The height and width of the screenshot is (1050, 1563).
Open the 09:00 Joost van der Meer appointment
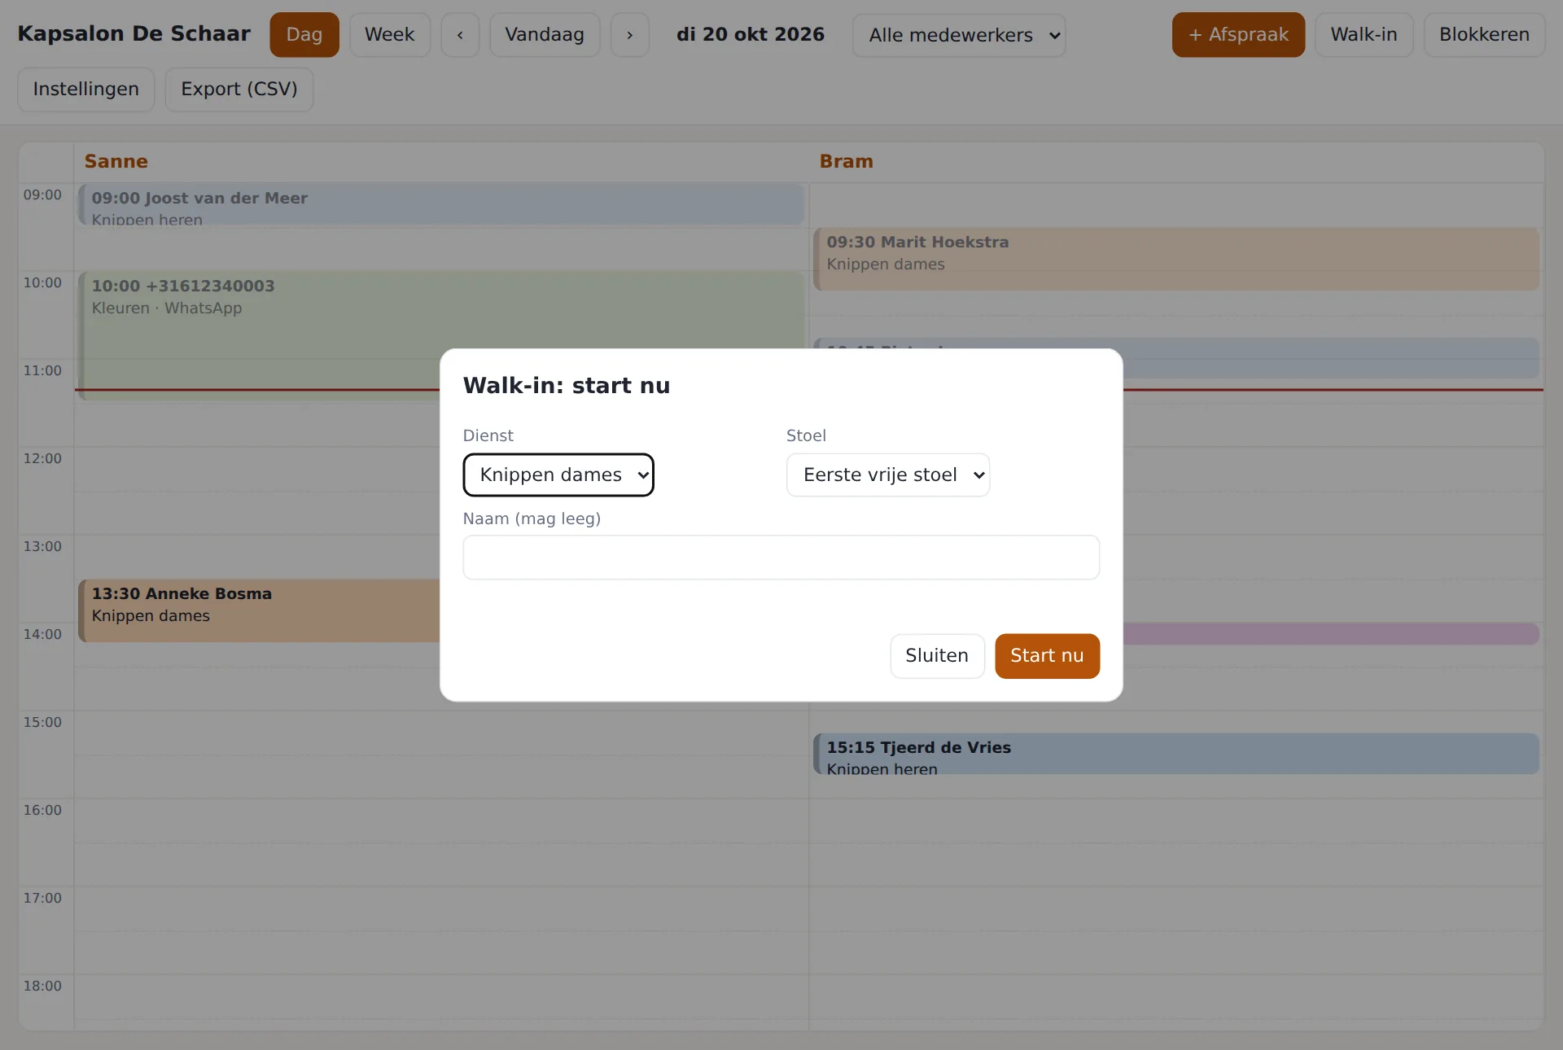point(441,204)
